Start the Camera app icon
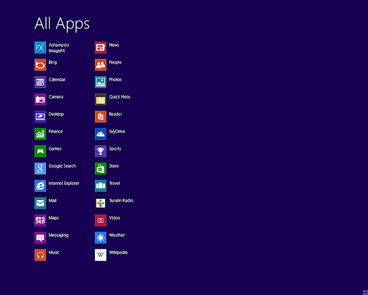Viewport: 368px width, 295px height. pyautogui.click(x=40, y=99)
